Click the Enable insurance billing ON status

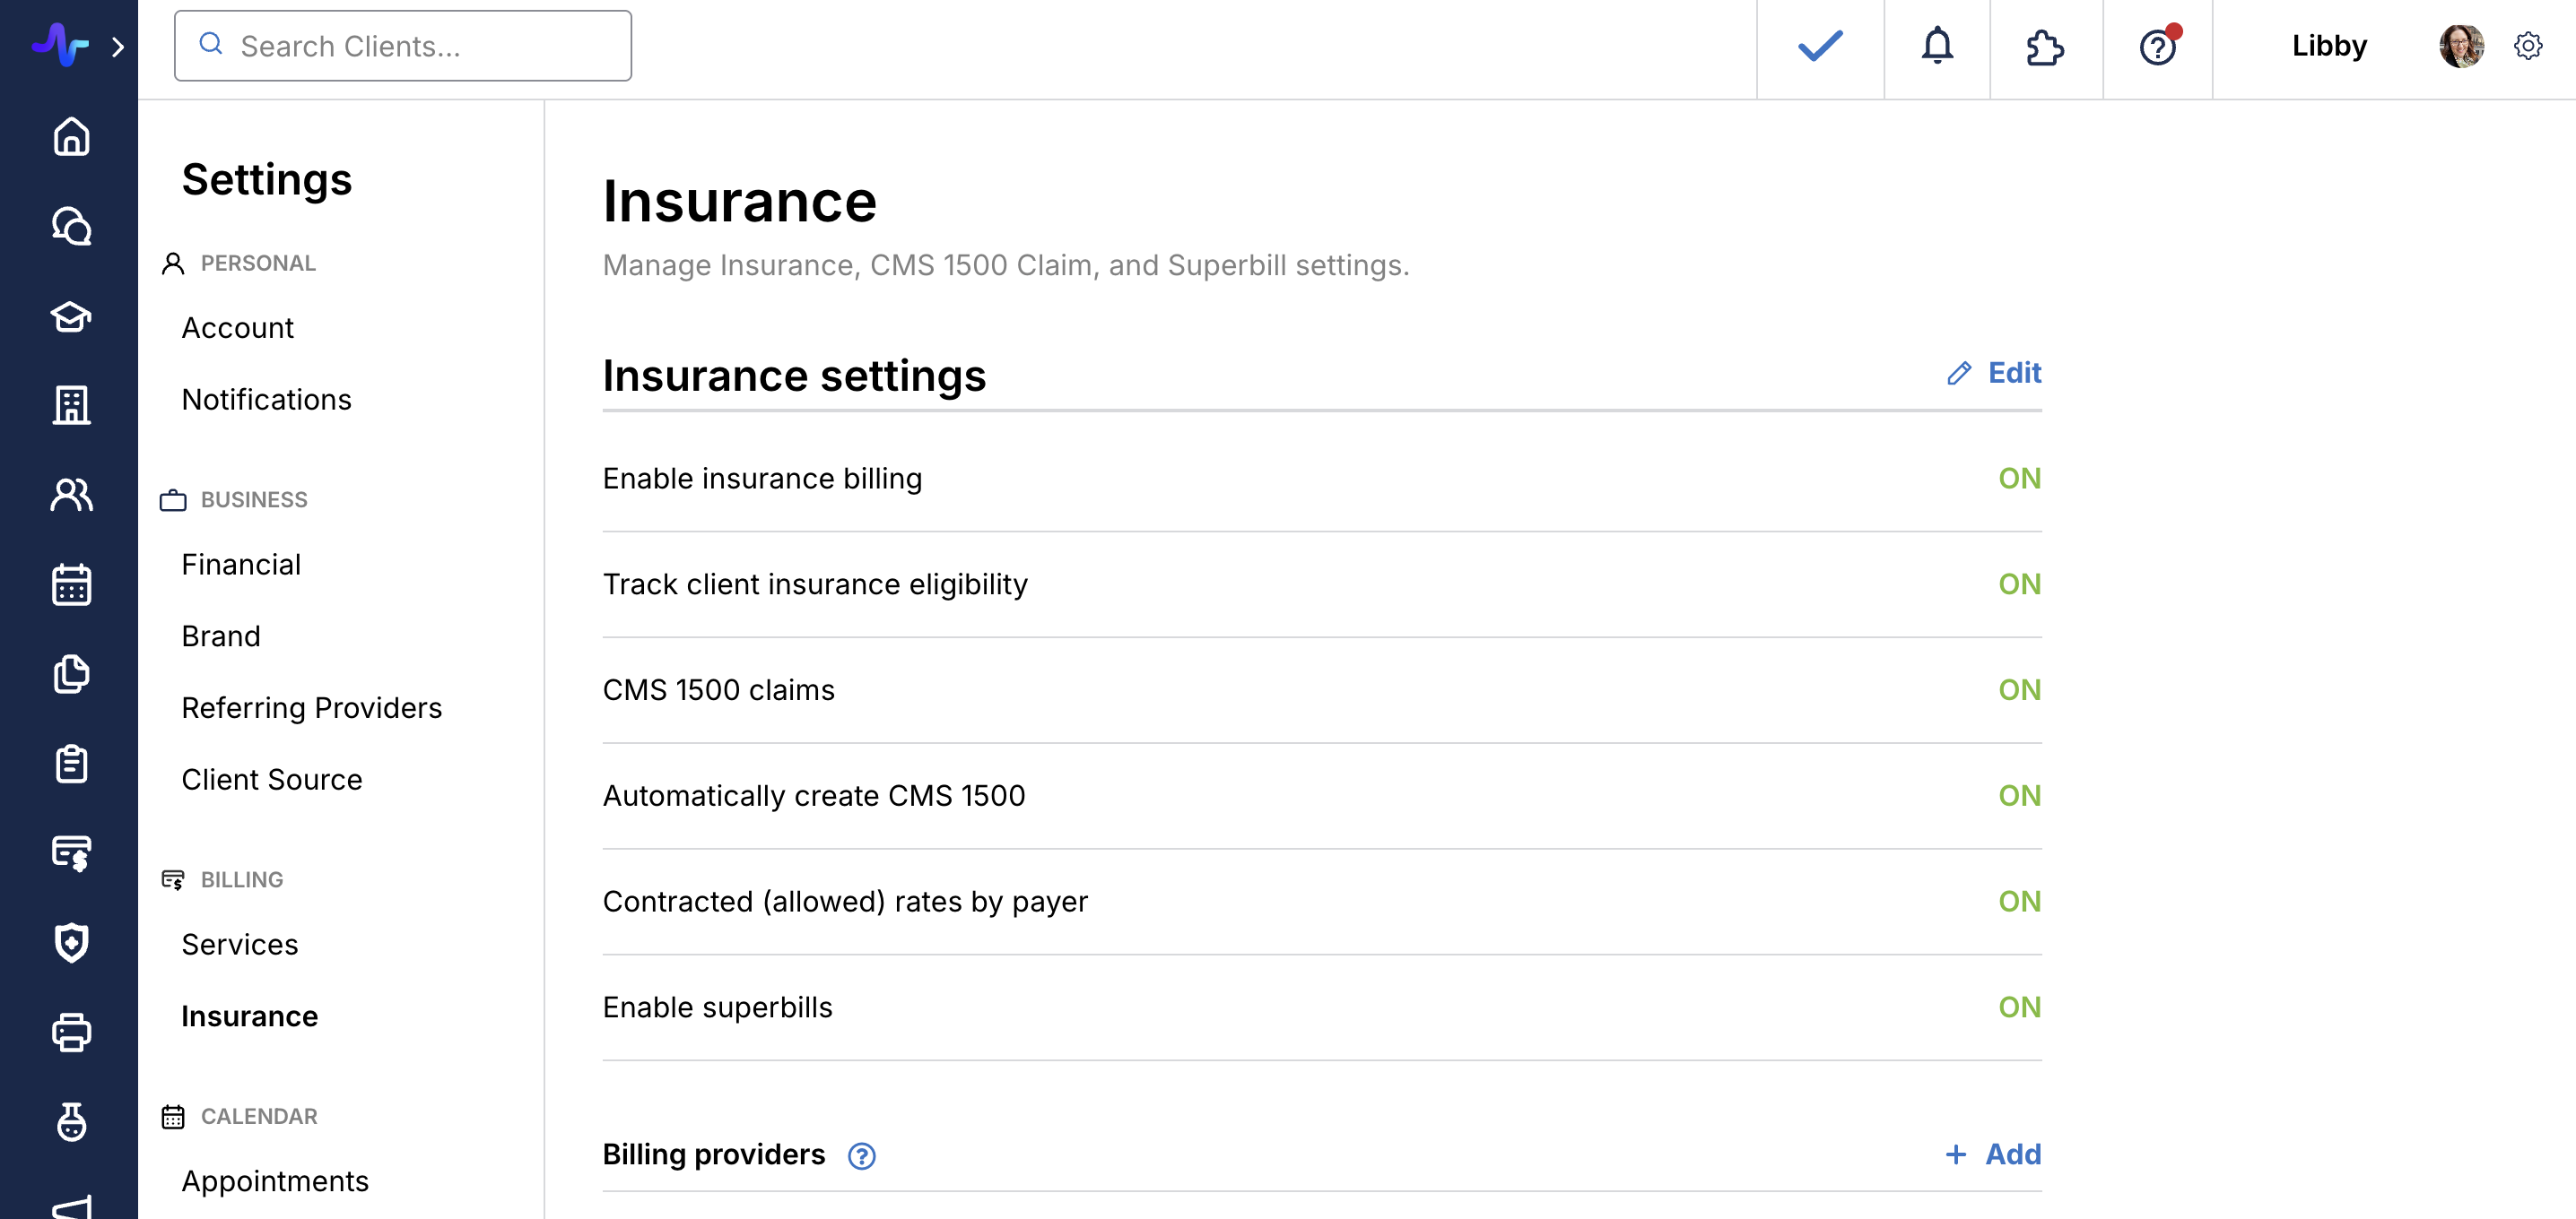pyautogui.click(x=2018, y=479)
